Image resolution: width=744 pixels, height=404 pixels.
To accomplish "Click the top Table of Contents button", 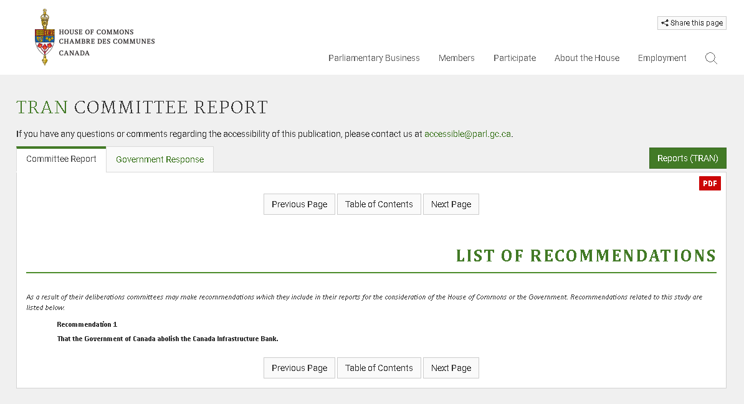I will point(379,204).
